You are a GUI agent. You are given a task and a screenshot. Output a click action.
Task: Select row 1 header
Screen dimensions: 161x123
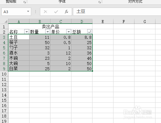[x=4, y=27]
